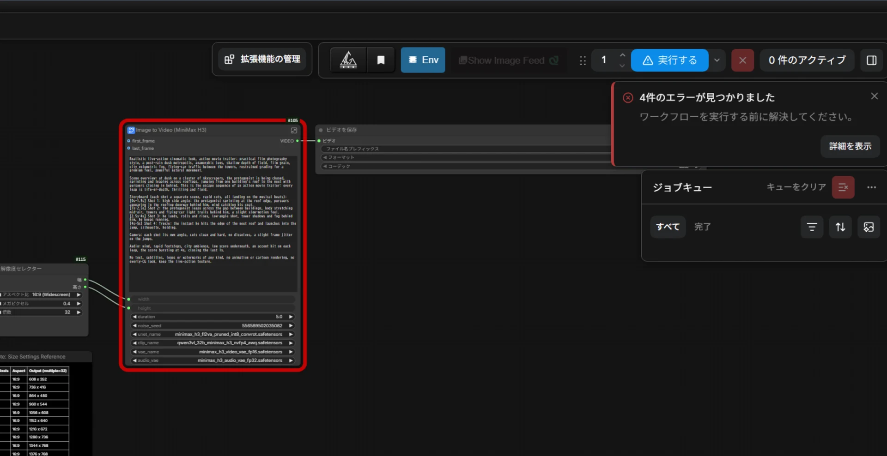Viewport: 887px width, 456px height.
Task: Open the audio_vae model dropdown
Action: click(x=213, y=360)
